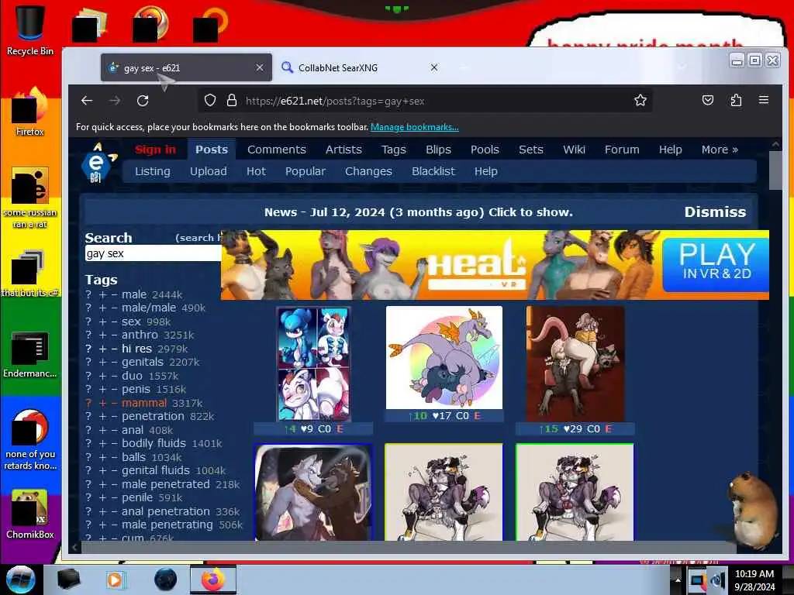Screen dimensions: 794x595
Task: Click the Search tags input field
Action: pos(153,253)
